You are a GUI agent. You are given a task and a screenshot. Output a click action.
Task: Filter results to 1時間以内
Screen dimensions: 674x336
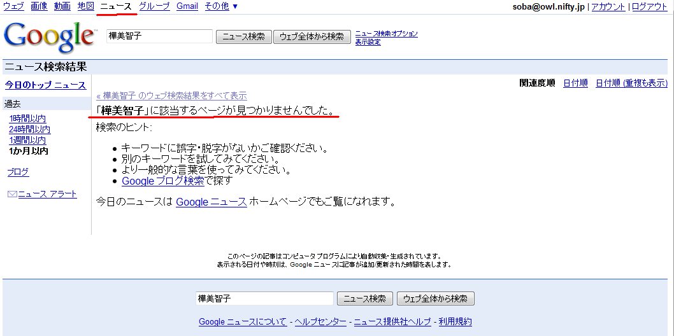[27, 119]
